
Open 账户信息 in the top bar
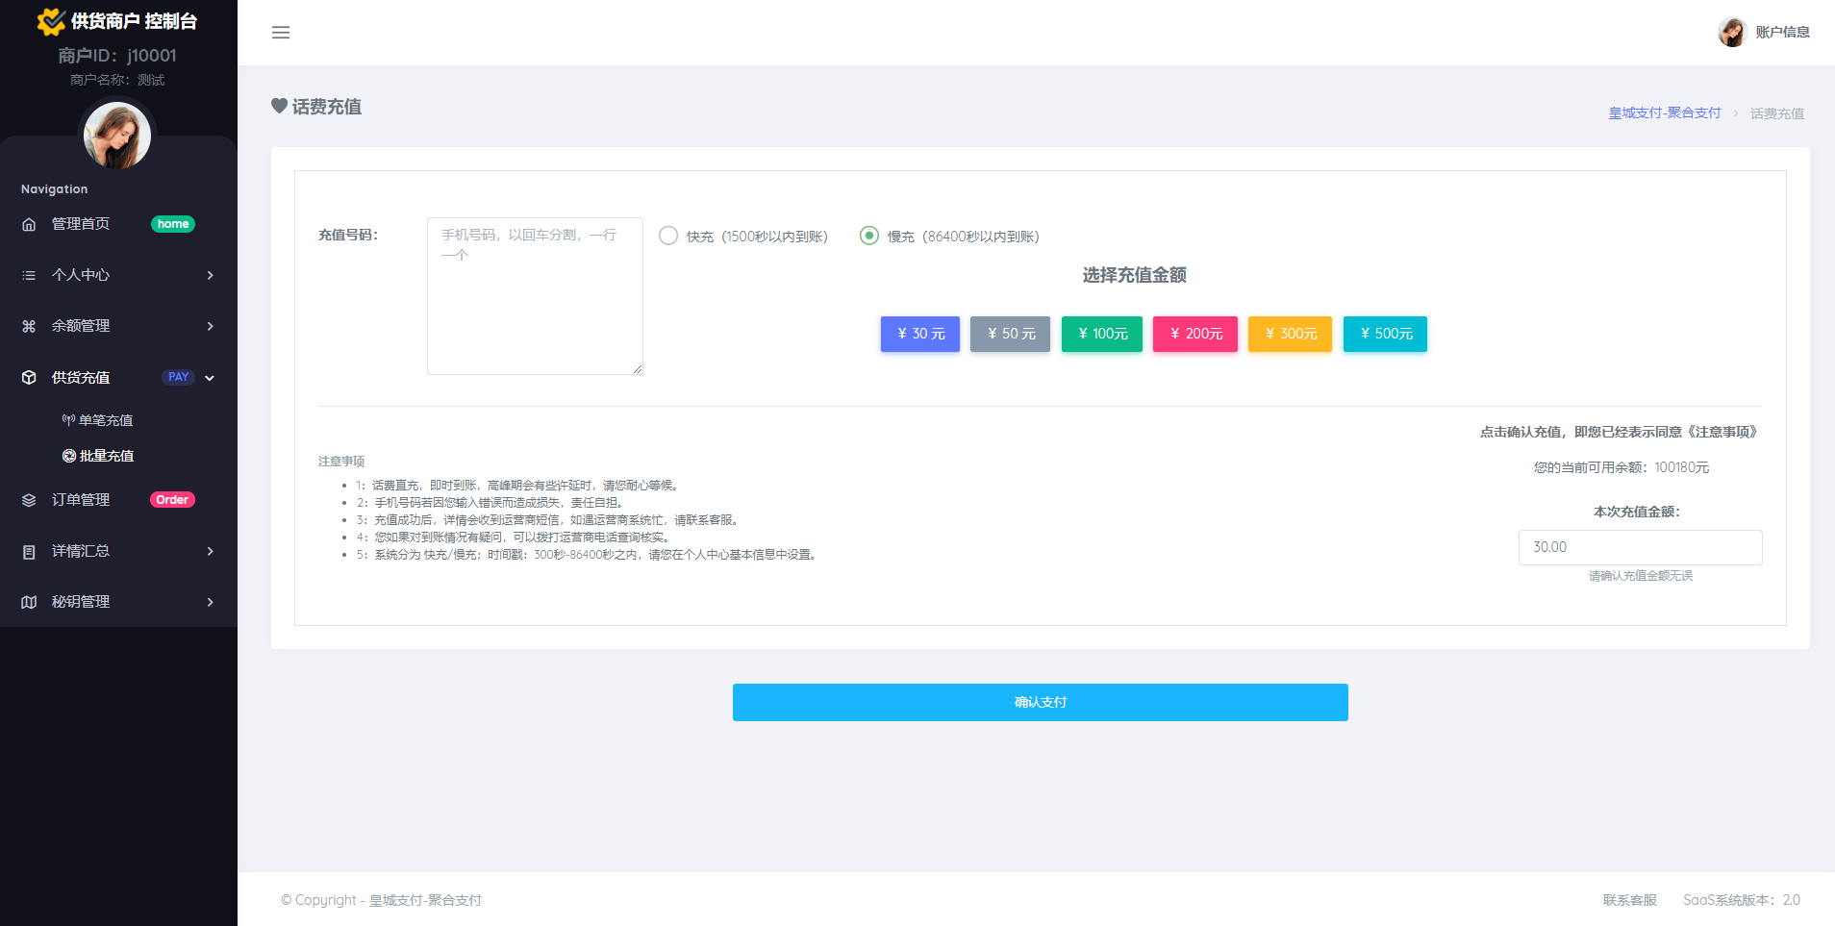point(1782,31)
